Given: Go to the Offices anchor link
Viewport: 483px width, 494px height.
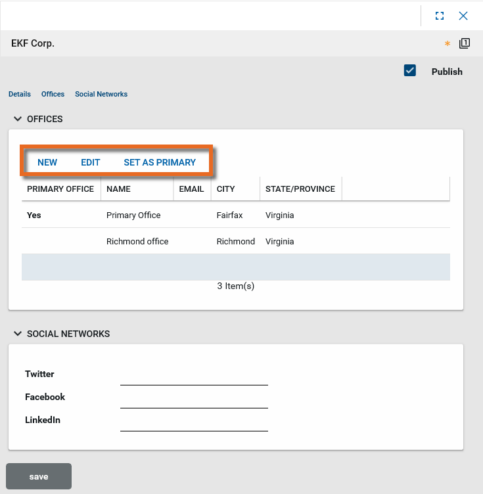Looking at the screenshot, I should point(53,94).
